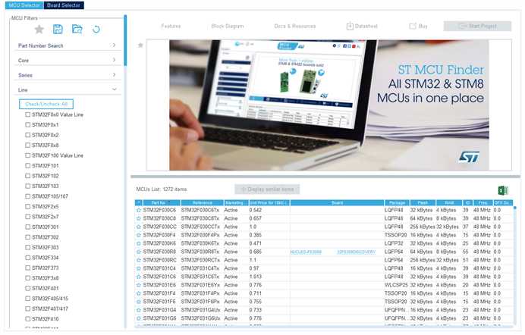Check the STM32F105/107 line checkbox
Image resolution: width=525 pixels, height=335 pixels.
28,196
